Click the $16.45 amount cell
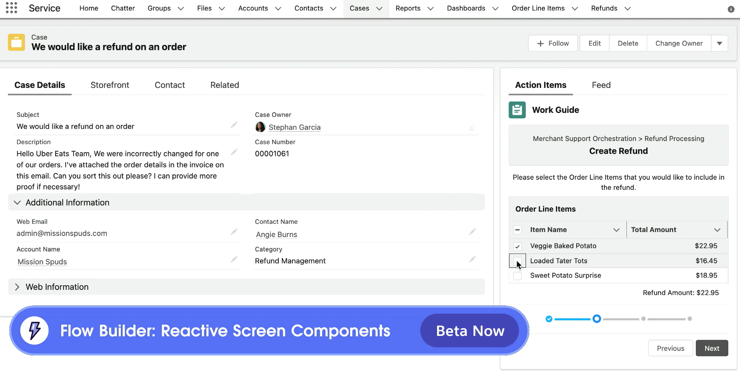The width and height of the screenshot is (740, 384). click(x=706, y=261)
